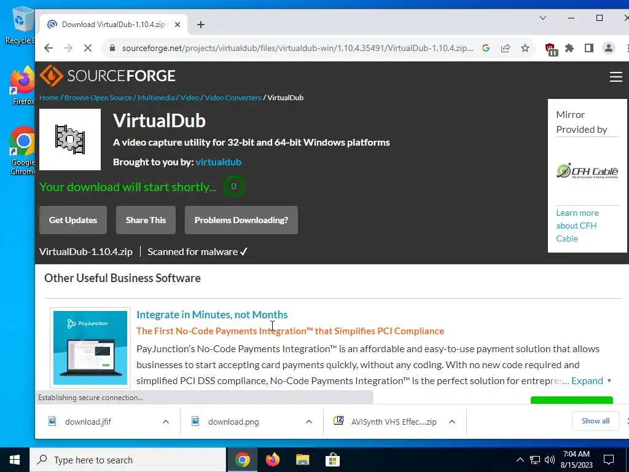Click the CFH Cable mirror logo

[587, 171]
